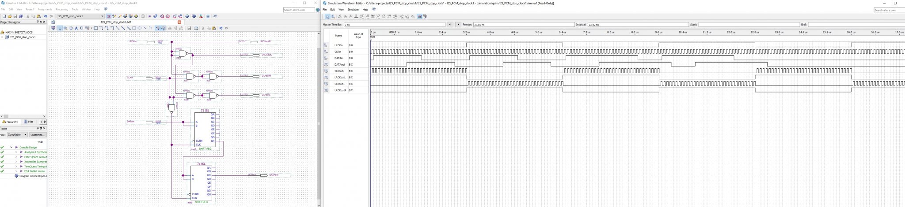Select LRCKin signal row in waveform list
Screen dimensions: 905x207
click(346, 45)
